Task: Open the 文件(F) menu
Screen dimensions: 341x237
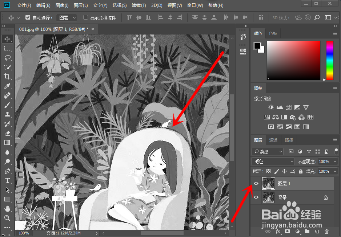Action: (x=24, y=5)
